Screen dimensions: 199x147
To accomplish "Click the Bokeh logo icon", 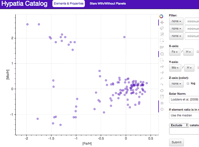I will point(161,16).
